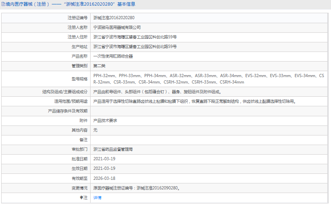
Task: Click the 注册证编号 label
Action: point(77,18)
